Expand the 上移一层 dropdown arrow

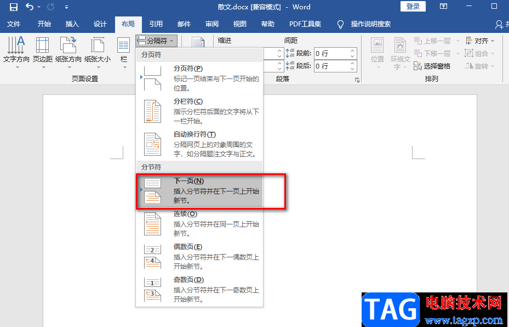[457, 41]
